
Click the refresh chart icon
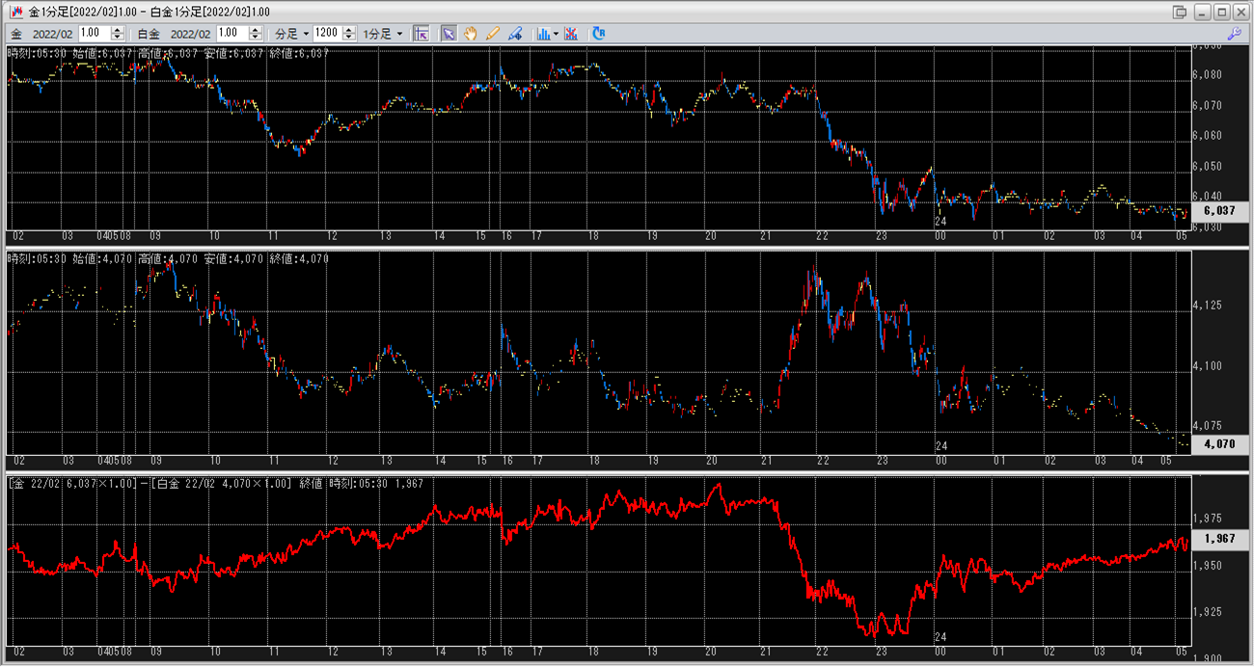(x=599, y=33)
